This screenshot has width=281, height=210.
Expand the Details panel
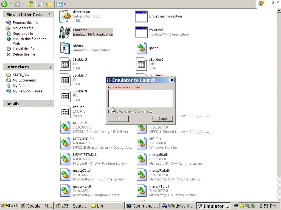point(50,104)
